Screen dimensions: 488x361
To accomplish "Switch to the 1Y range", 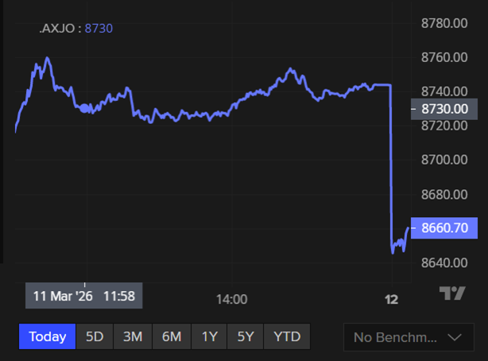I will pyautogui.click(x=209, y=336).
